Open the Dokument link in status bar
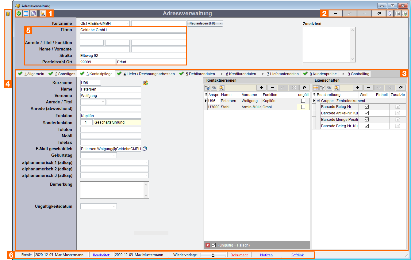This screenshot has height=260, width=411. pos(239,255)
